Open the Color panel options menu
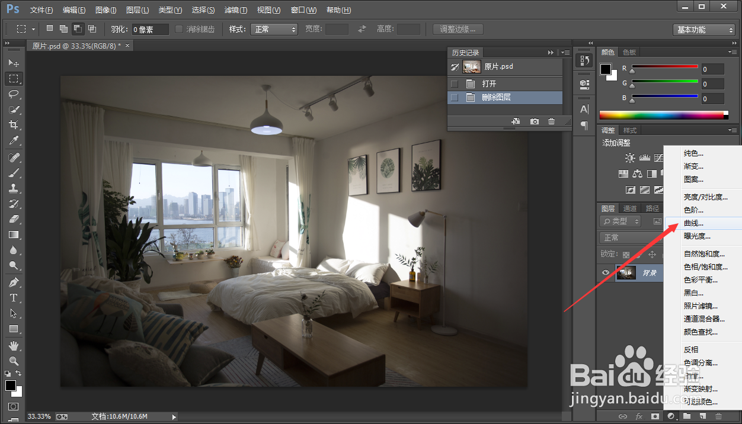 point(733,52)
